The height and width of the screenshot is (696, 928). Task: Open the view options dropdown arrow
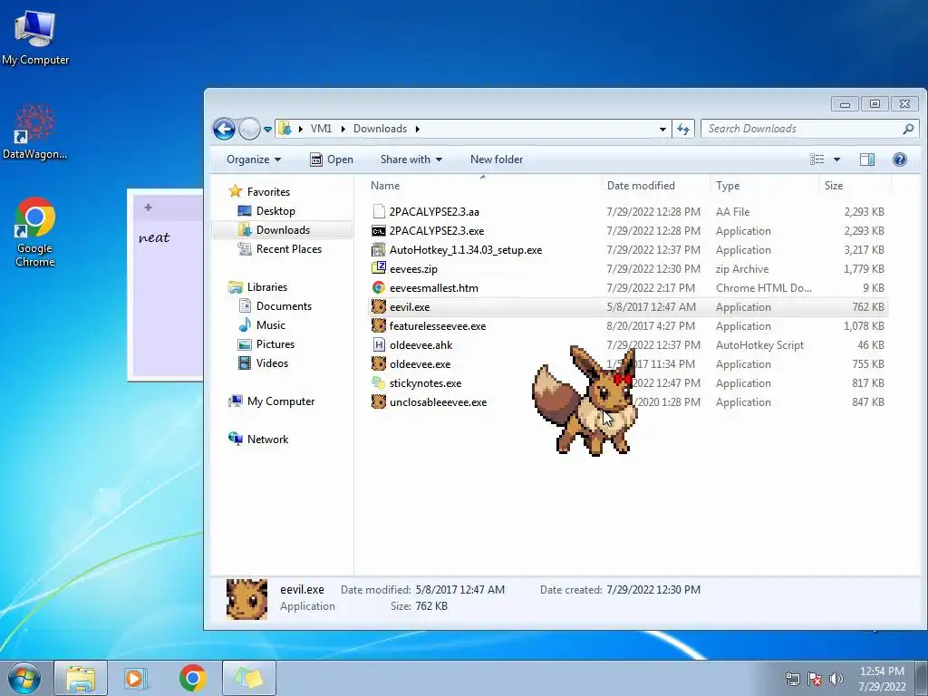point(836,159)
